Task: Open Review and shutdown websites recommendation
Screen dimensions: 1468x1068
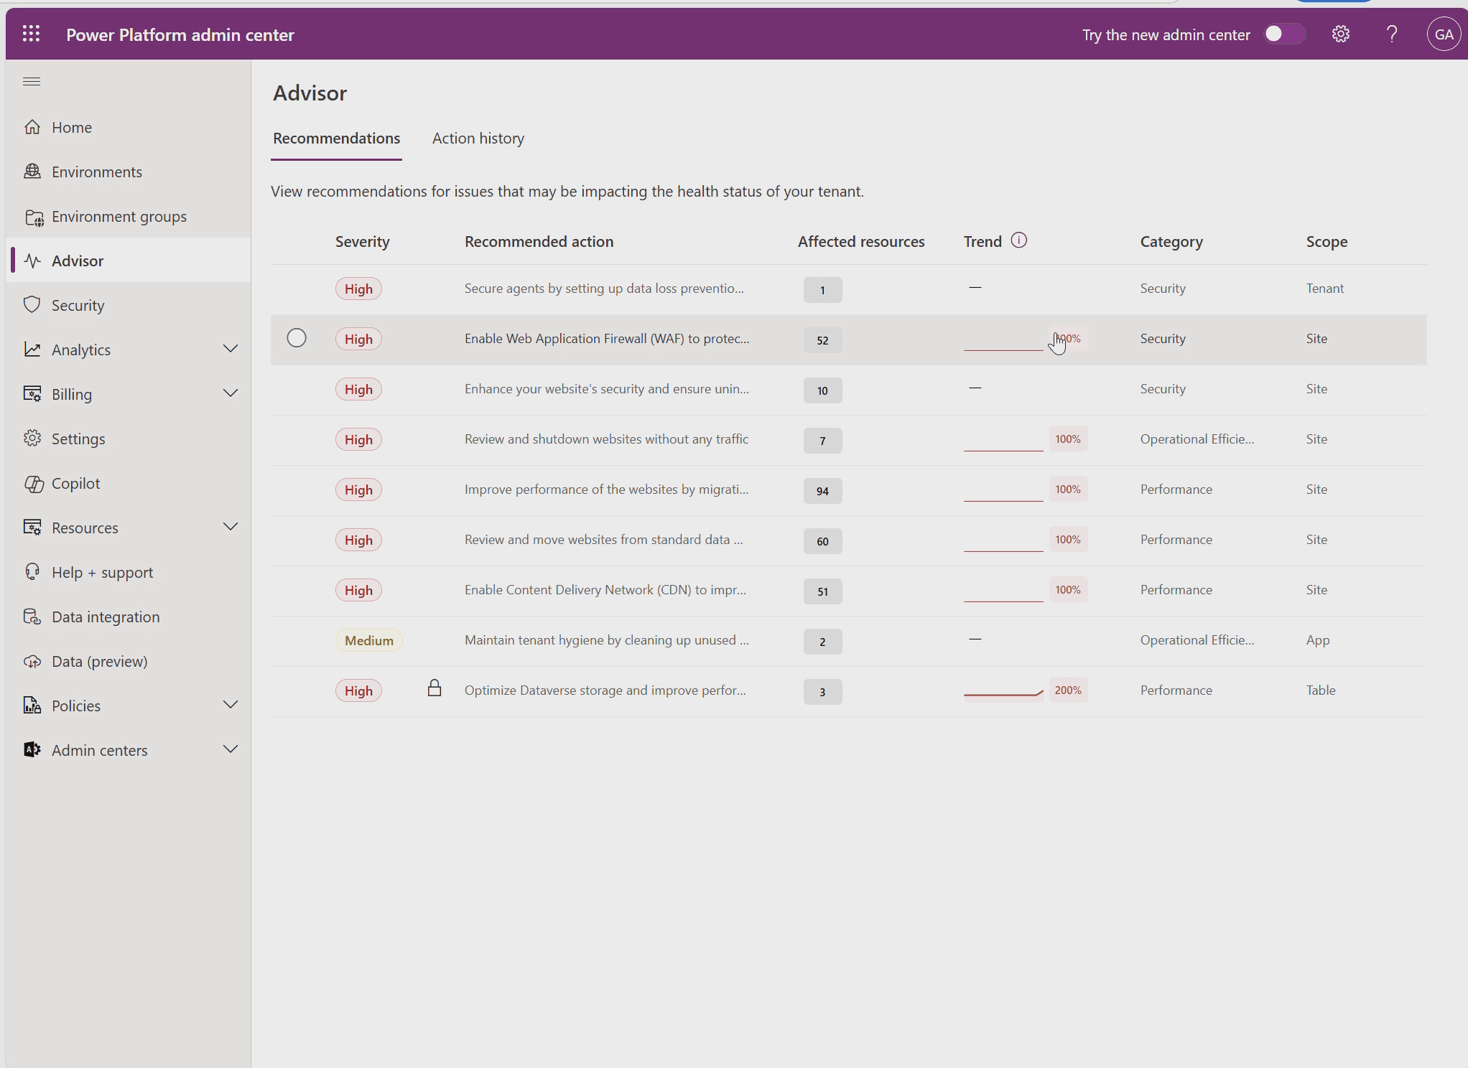Action: (x=605, y=439)
